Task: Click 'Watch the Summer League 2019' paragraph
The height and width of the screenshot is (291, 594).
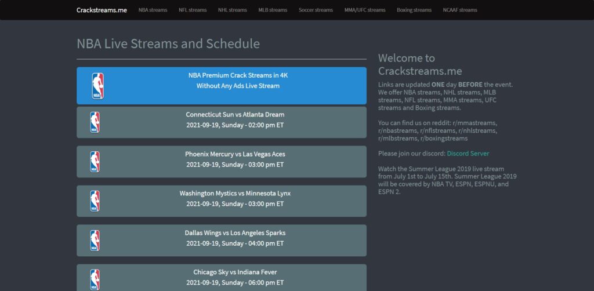Action: 447,180
